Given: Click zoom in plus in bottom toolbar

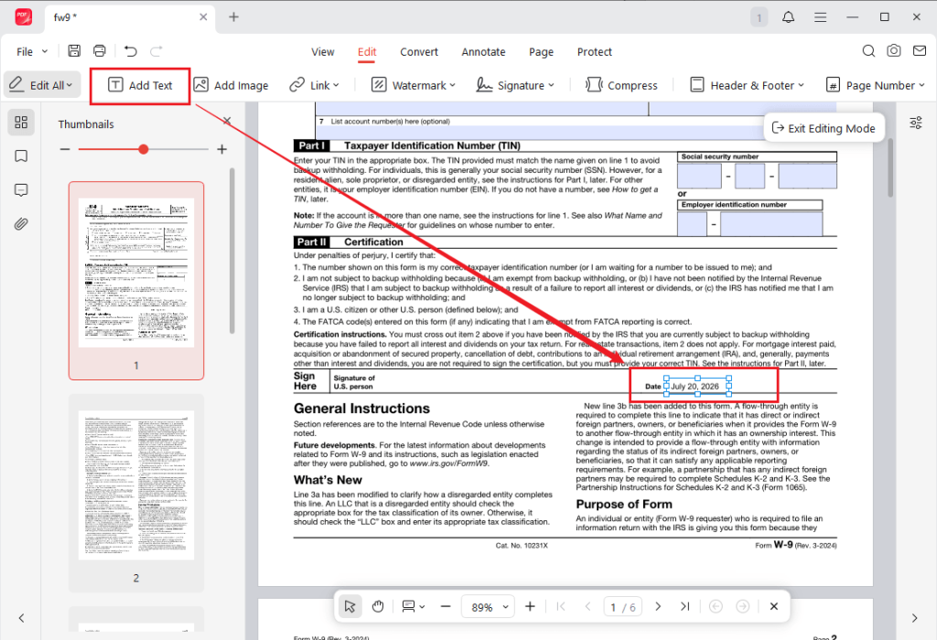Looking at the screenshot, I should point(530,606).
